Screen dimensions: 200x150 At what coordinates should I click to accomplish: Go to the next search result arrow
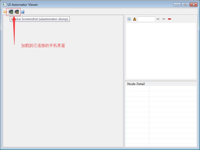(164, 19)
